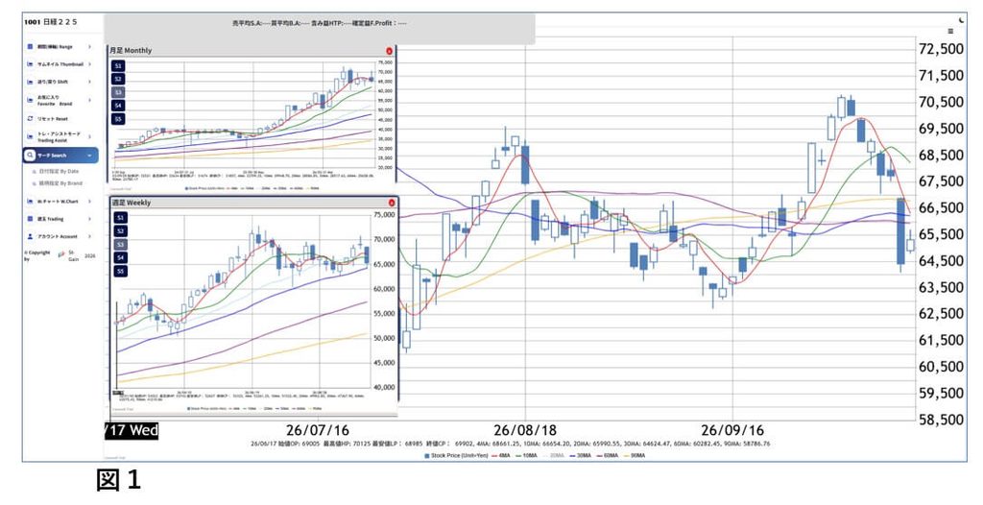Screen dimensions: 983x505
Task: Click the Favorite Brand sidebar icon
Action: (x=30, y=100)
